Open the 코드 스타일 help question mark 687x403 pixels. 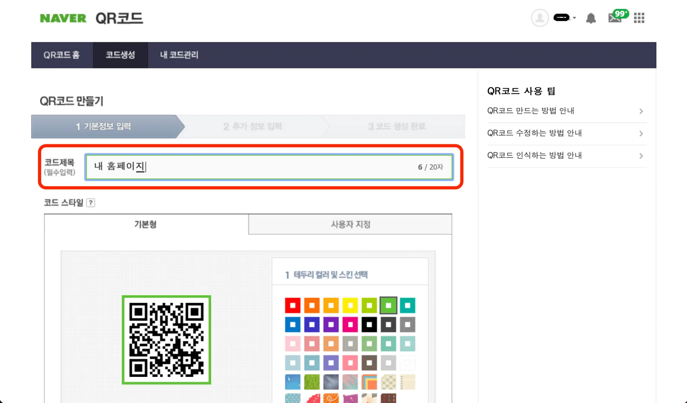pos(91,203)
